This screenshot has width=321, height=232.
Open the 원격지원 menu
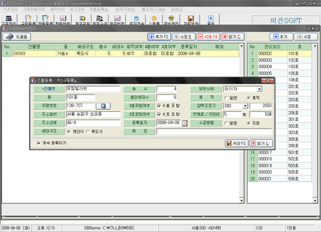(x=125, y=10)
